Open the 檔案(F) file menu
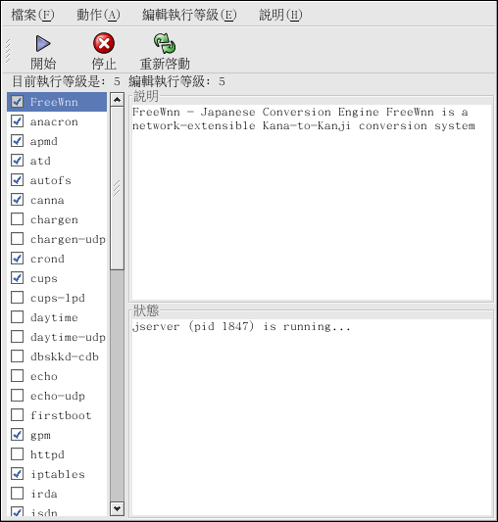The image size is (498, 522). coord(32,15)
